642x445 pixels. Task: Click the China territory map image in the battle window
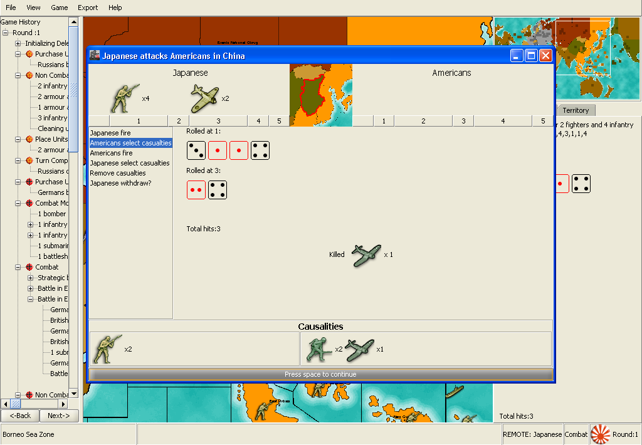tap(321, 95)
